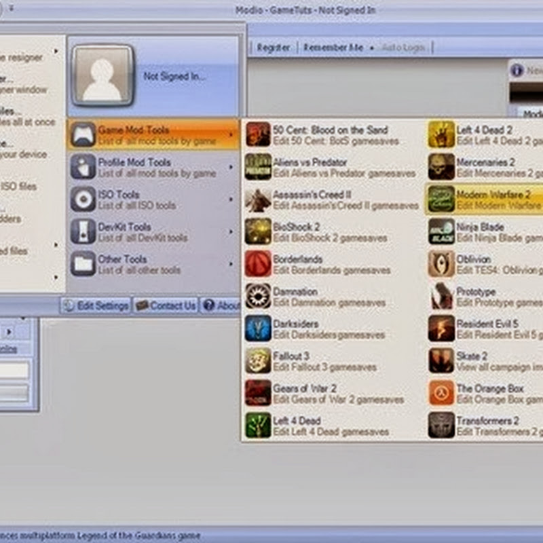Click the Resident Evil 5 icon
543x543 pixels.
coord(441,329)
